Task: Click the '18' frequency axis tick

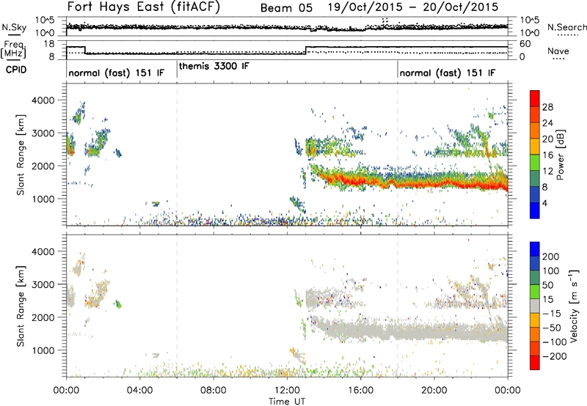Action: coord(48,44)
